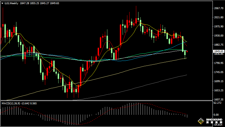The image size is (225, 127).
Task: Click the 1745.00 price axis label
Action: 218,72
